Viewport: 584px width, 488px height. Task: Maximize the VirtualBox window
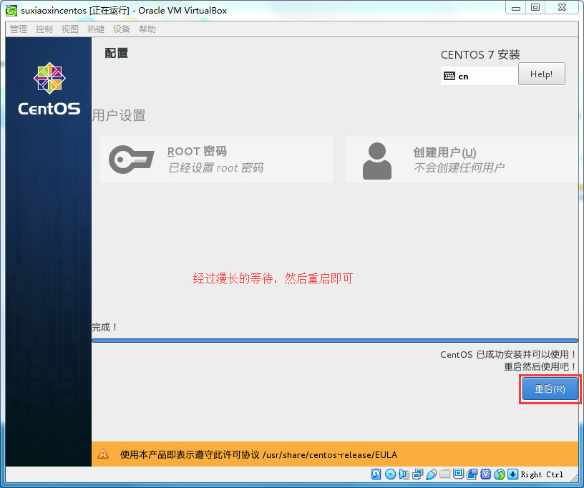535,8
